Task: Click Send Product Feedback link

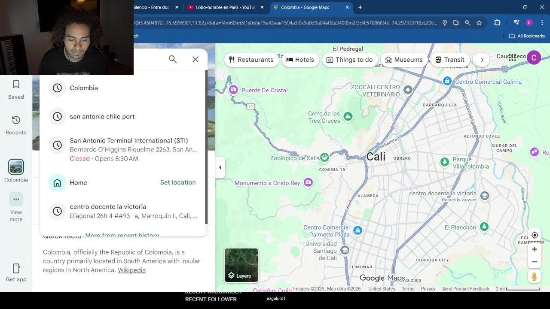Action: click(466, 289)
